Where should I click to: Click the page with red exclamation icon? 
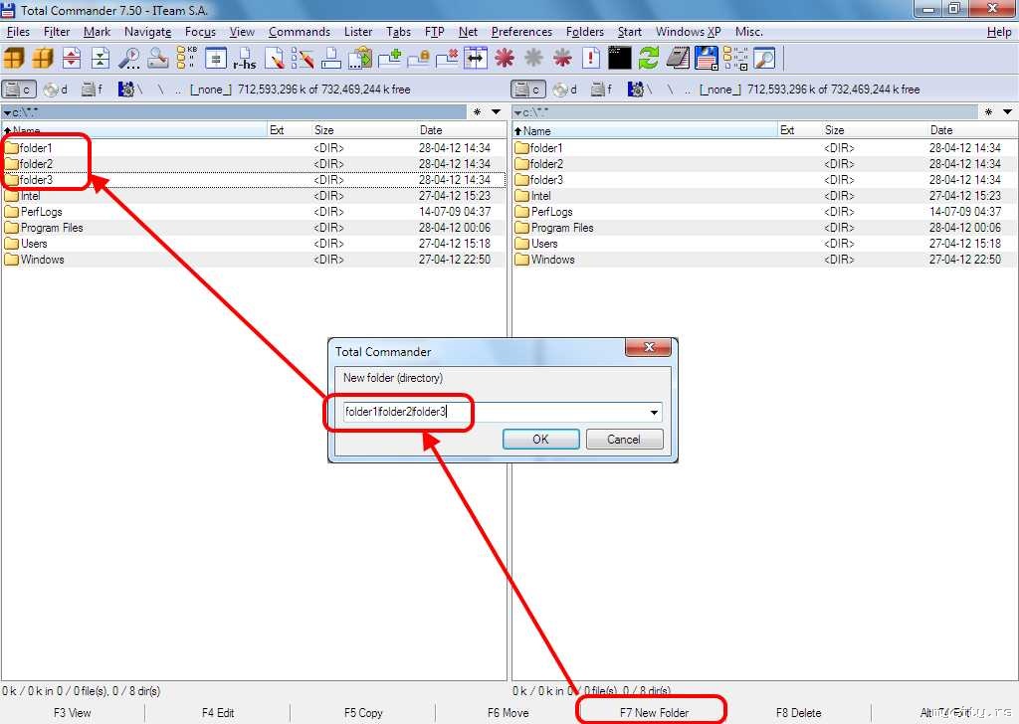(x=591, y=59)
